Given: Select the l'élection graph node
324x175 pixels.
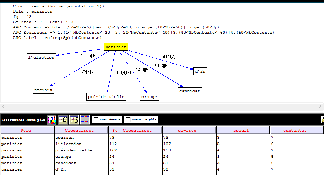Looking at the screenshot, I should (41, 58).
